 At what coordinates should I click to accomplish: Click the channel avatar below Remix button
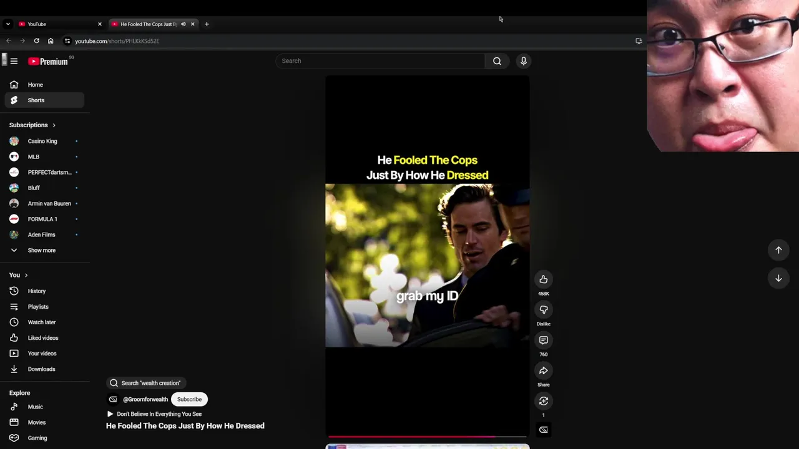(x=544, y=430)
